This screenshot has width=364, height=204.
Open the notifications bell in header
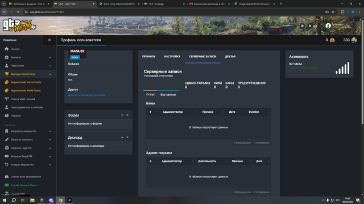point(309,26)
